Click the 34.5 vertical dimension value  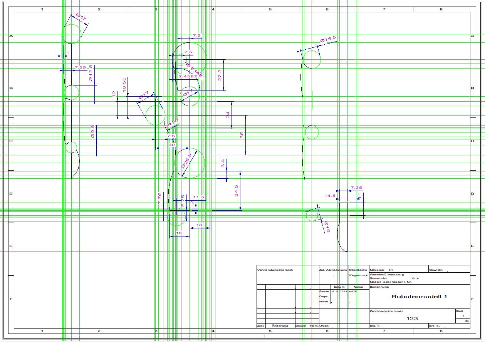[236, 191]
